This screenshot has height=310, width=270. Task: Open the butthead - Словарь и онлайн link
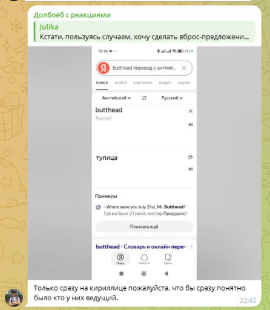pos(140,246)
